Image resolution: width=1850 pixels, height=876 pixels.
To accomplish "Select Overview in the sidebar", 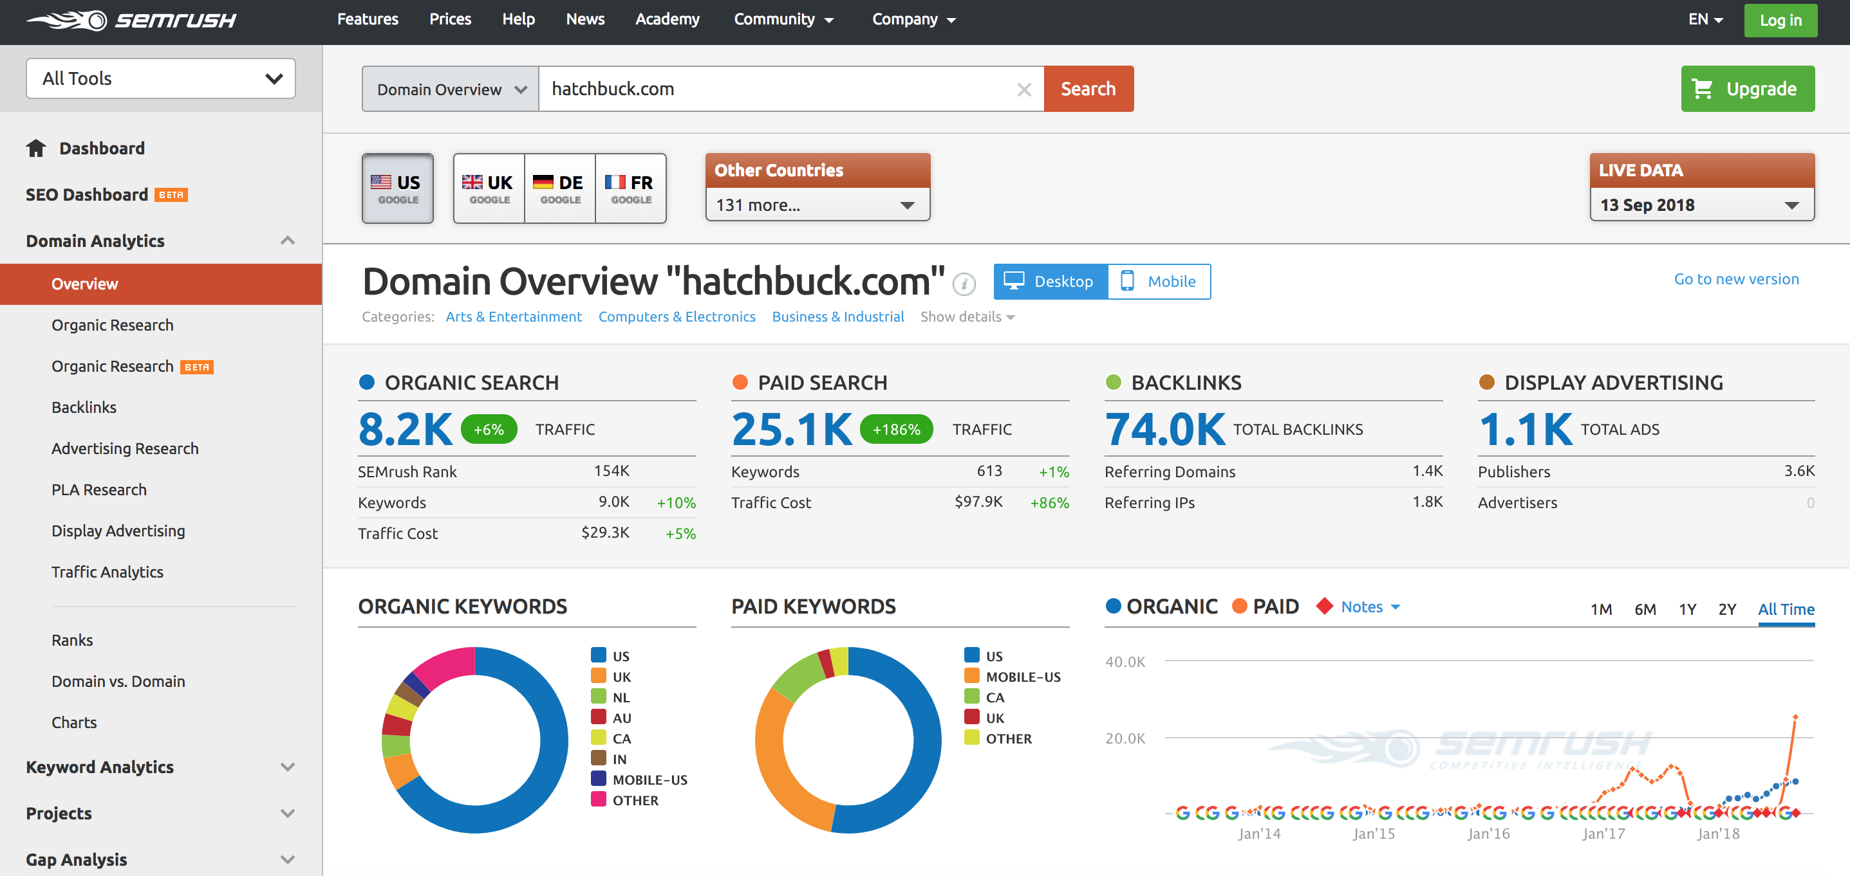I will pos(160,284).
